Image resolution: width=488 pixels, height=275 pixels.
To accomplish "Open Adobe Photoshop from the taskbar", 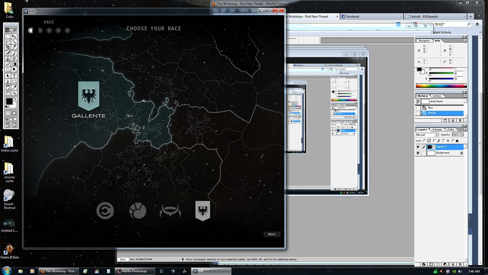I will [x=134, y=271].
